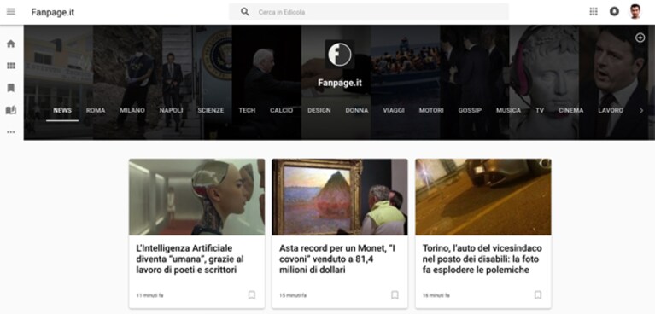This screenshot has height=314, width=655.
Task: Focus the Cerca in Edicola search field
Action: (x=369, y=12)
